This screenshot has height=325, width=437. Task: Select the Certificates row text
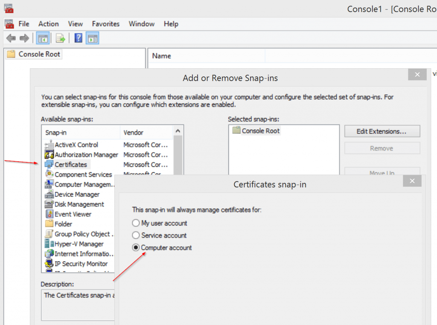(71, 165)
